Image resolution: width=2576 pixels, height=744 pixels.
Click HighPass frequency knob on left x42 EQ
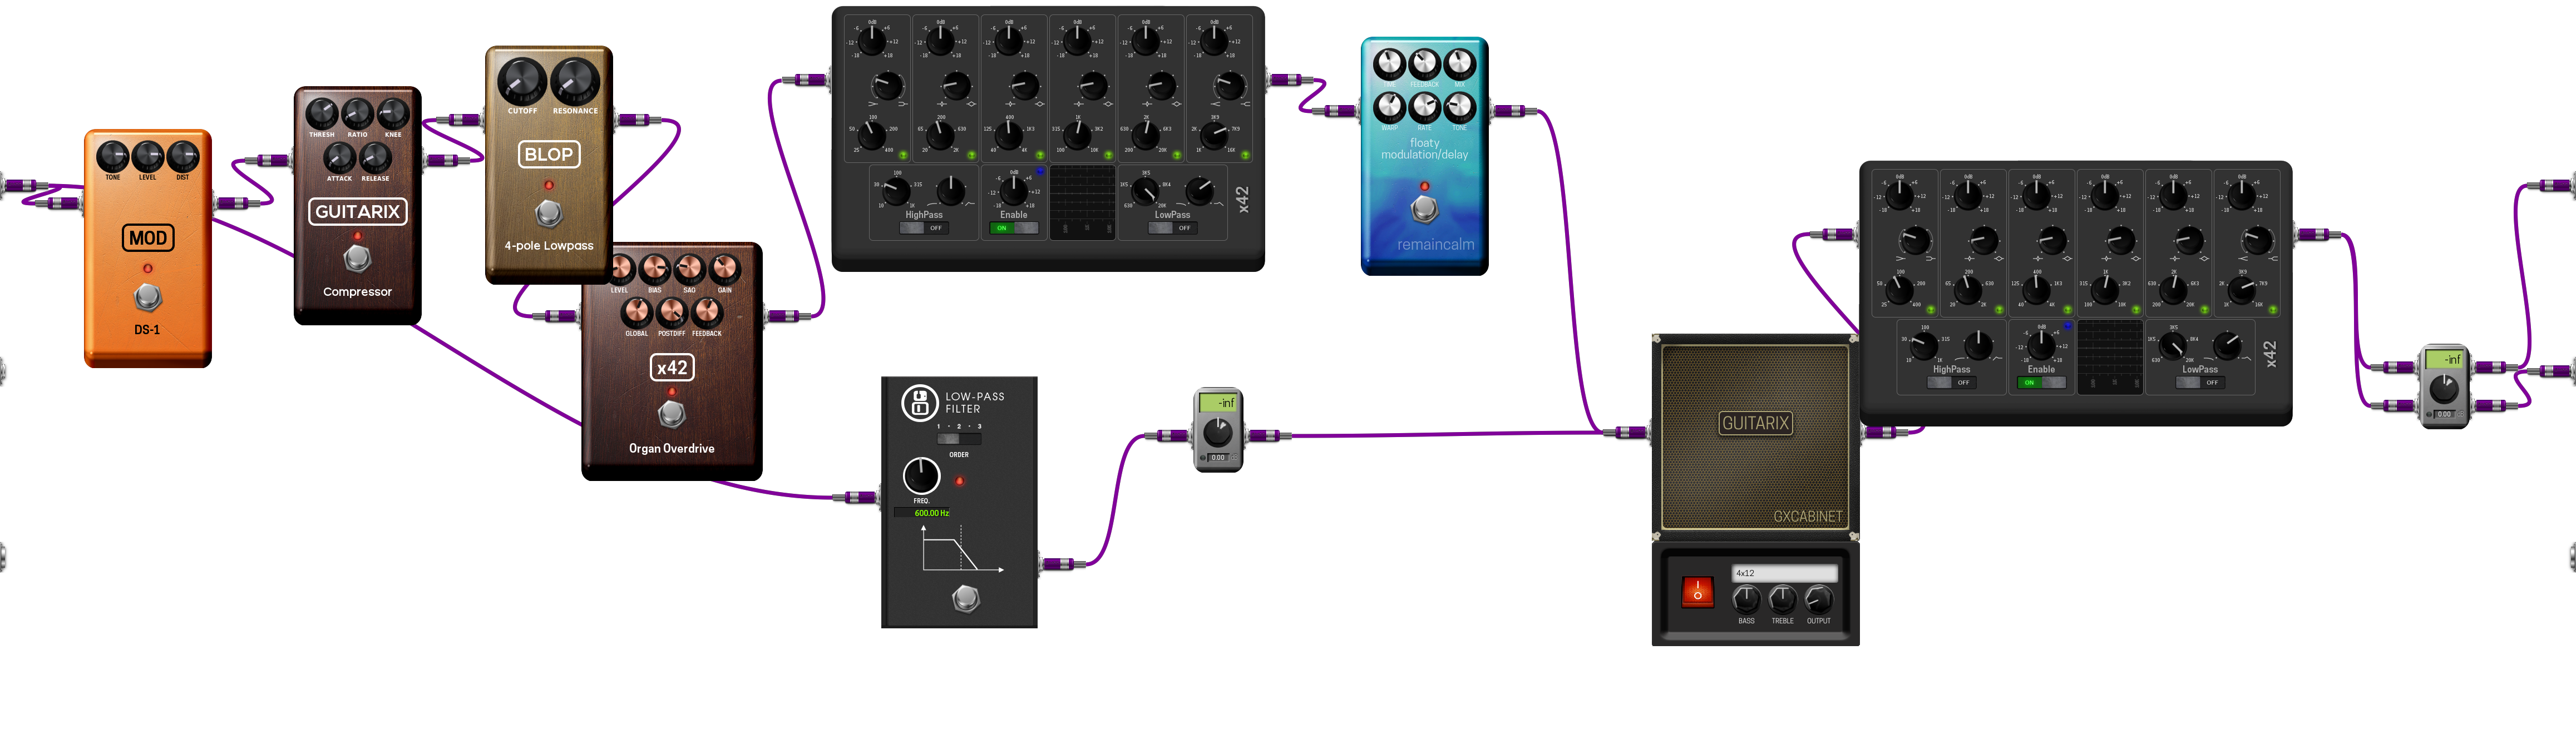pyautogui.click(x=896, y=191)
